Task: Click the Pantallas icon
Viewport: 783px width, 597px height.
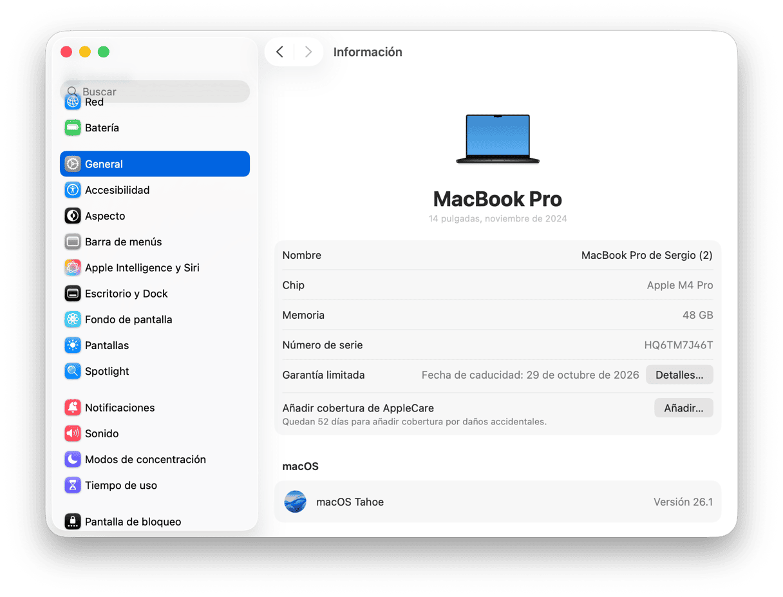Action: tap(73, 345)
